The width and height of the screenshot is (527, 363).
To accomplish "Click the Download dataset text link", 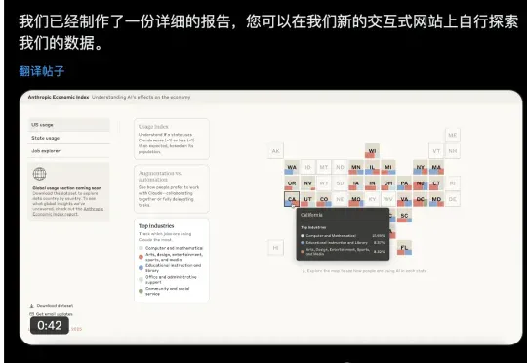I will click(x=55, y=306).
